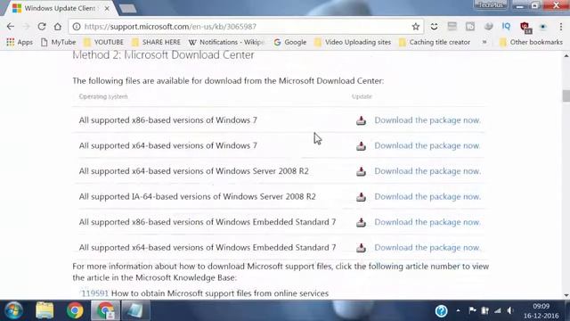570x321 pixels.
Task: Download package for x86 Windows Embedded Standard 7
Action: click(x=427, y=222)
